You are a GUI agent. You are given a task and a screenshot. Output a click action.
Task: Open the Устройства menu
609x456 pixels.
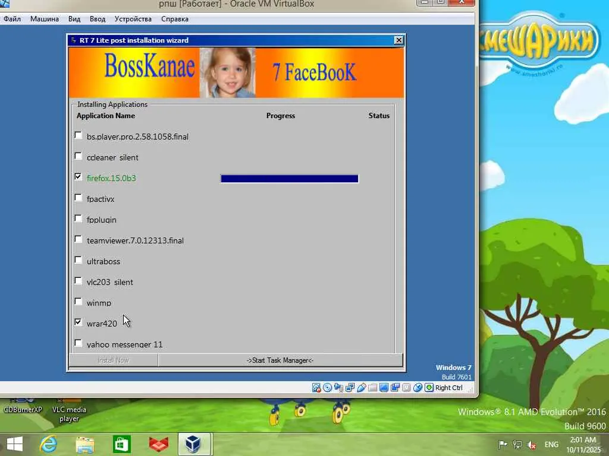[133, 19]
